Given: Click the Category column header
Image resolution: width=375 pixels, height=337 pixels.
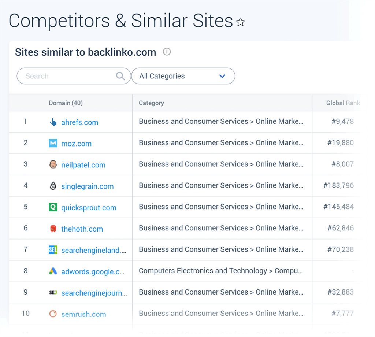Looking at the screenshot, I should click(x=151, y=103).
